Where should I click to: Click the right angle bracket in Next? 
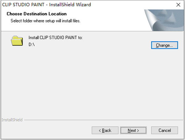(x=138, y=130)
